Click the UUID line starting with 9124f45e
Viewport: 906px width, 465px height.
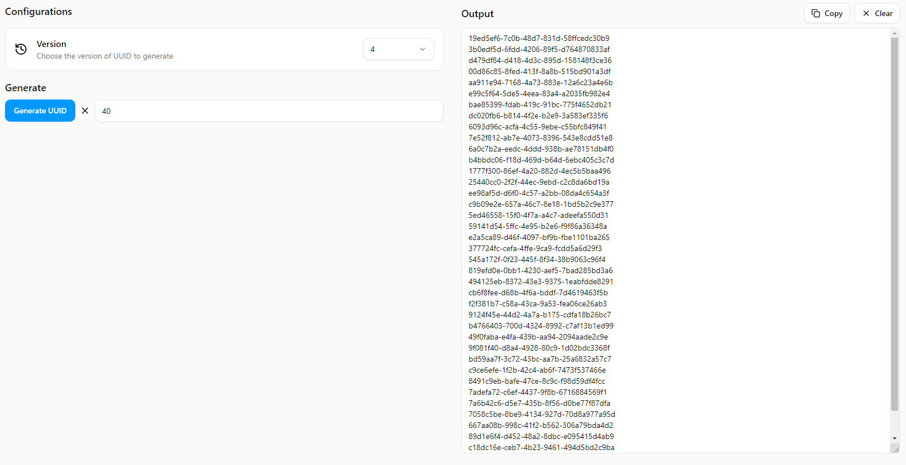point(539,315)
